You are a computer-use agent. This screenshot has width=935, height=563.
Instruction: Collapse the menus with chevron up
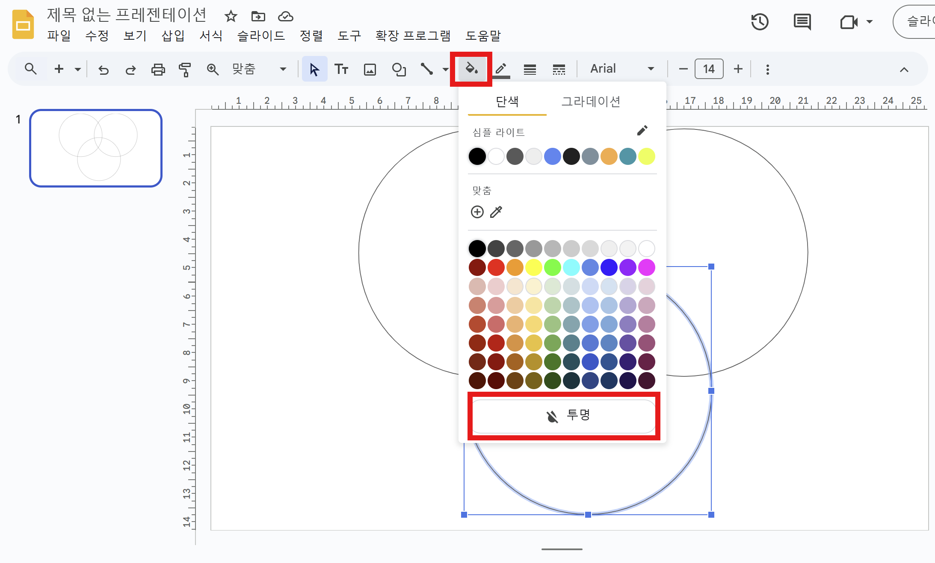[x=904, y=70]
